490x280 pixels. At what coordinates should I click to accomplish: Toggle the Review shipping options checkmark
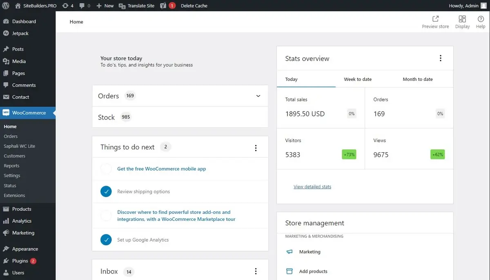pos(106,191)
